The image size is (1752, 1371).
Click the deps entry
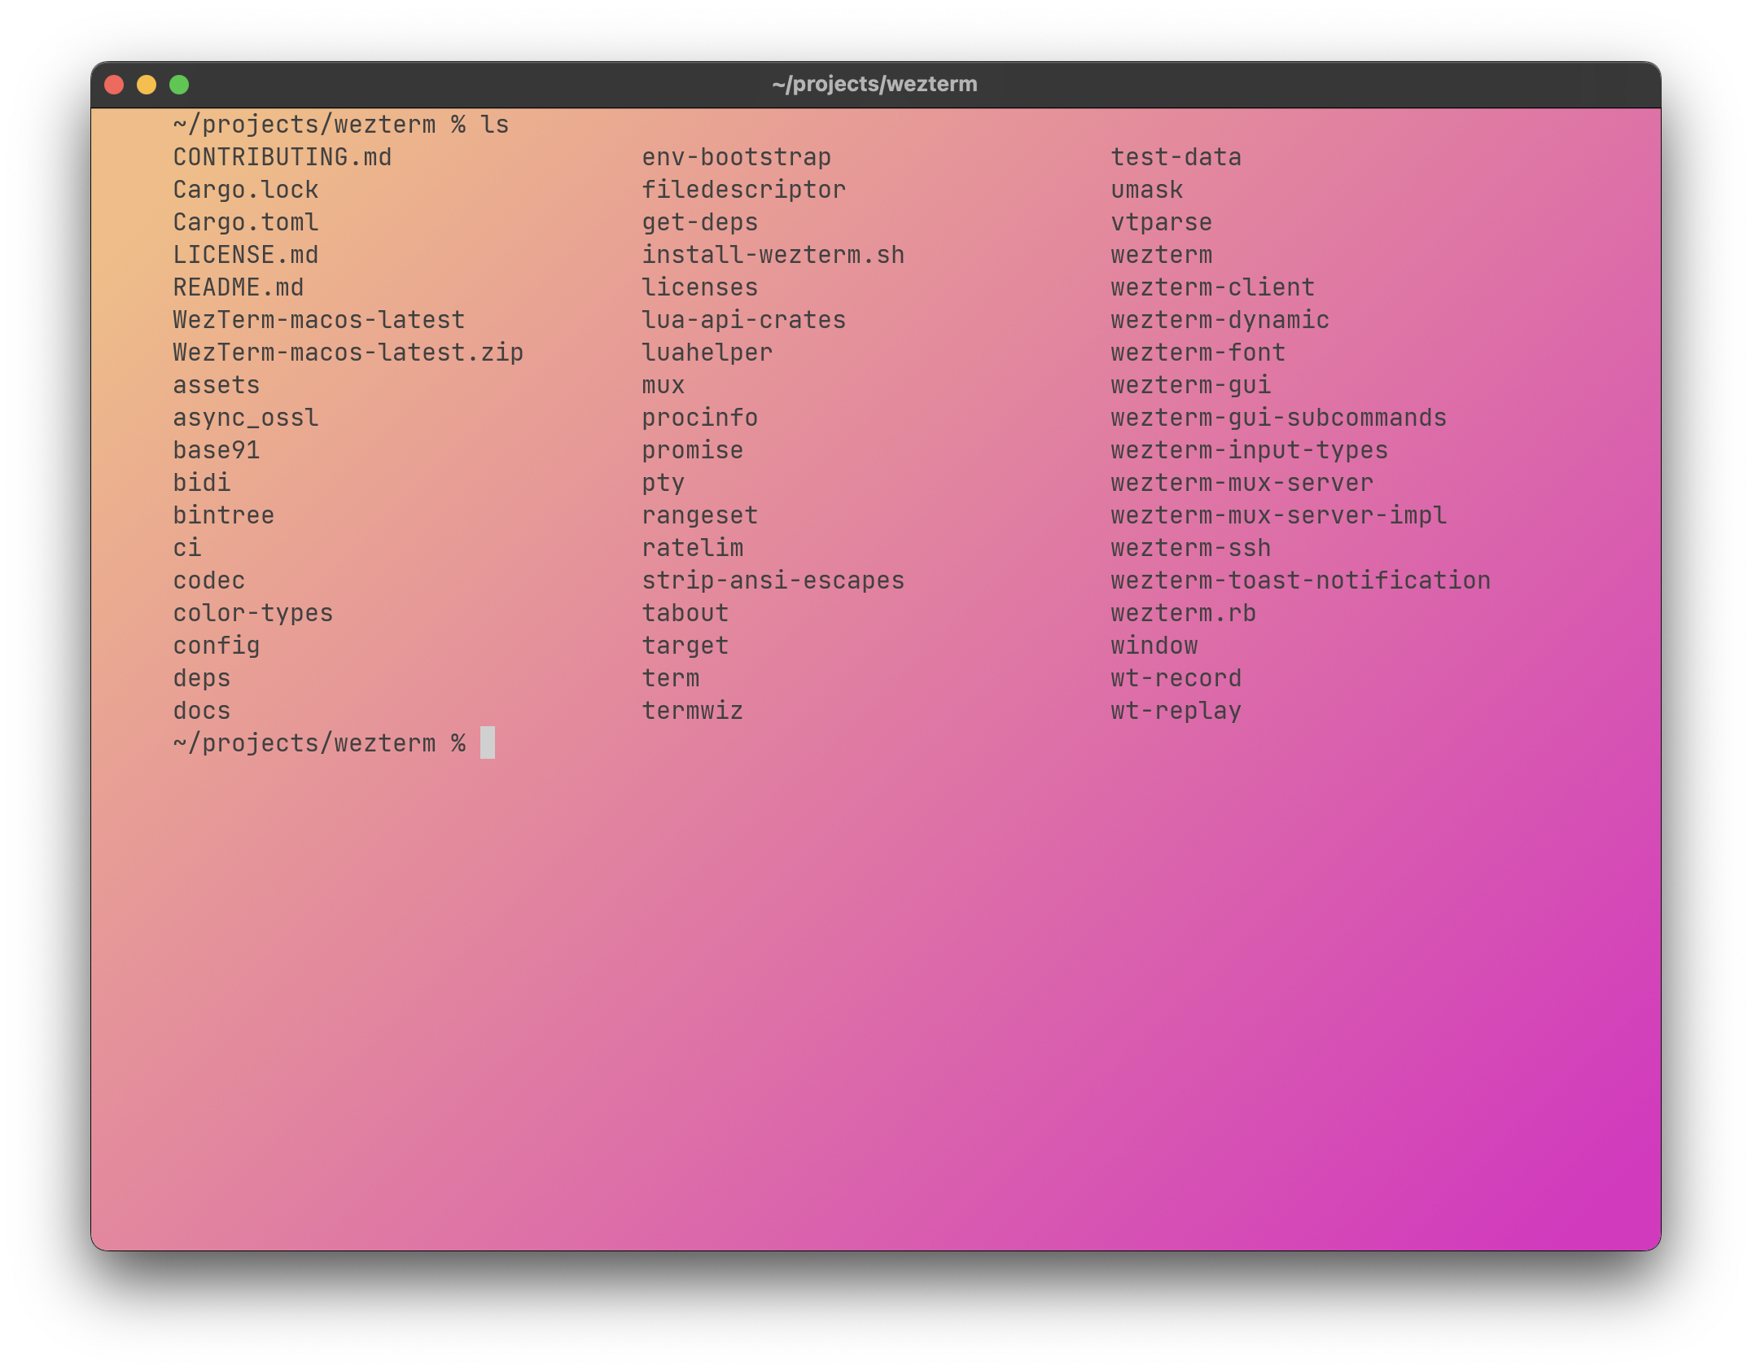tap(202, 678)
